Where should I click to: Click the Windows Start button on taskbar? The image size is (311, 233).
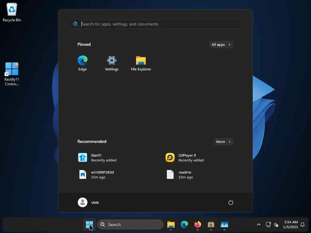[x=90, y=225]
